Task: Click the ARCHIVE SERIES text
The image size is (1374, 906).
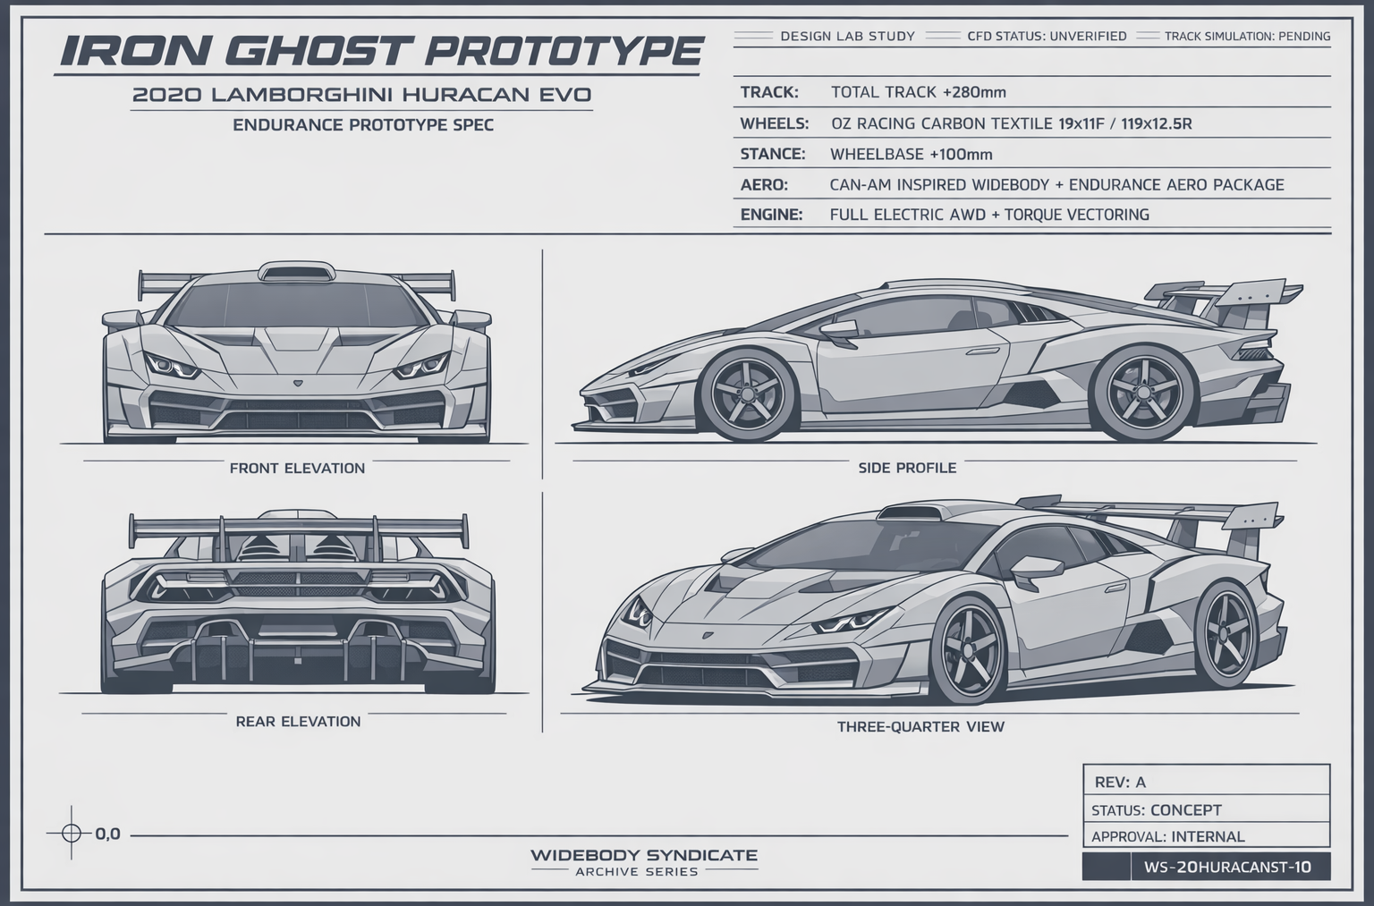Action: [x=637, y=872]
